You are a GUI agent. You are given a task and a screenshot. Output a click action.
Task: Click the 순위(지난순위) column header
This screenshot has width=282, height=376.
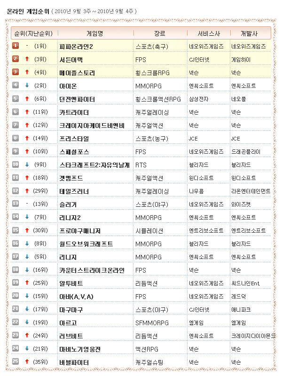tap(33, 33)
